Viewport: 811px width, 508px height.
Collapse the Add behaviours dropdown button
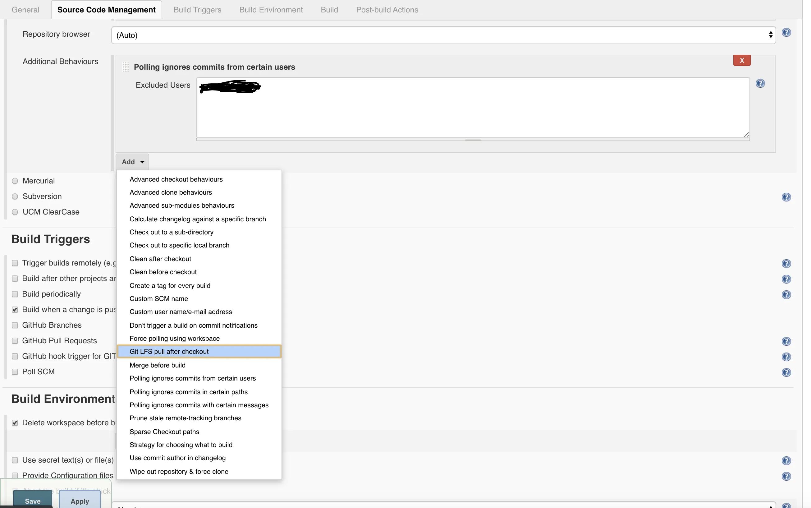(x=132, y=162)
